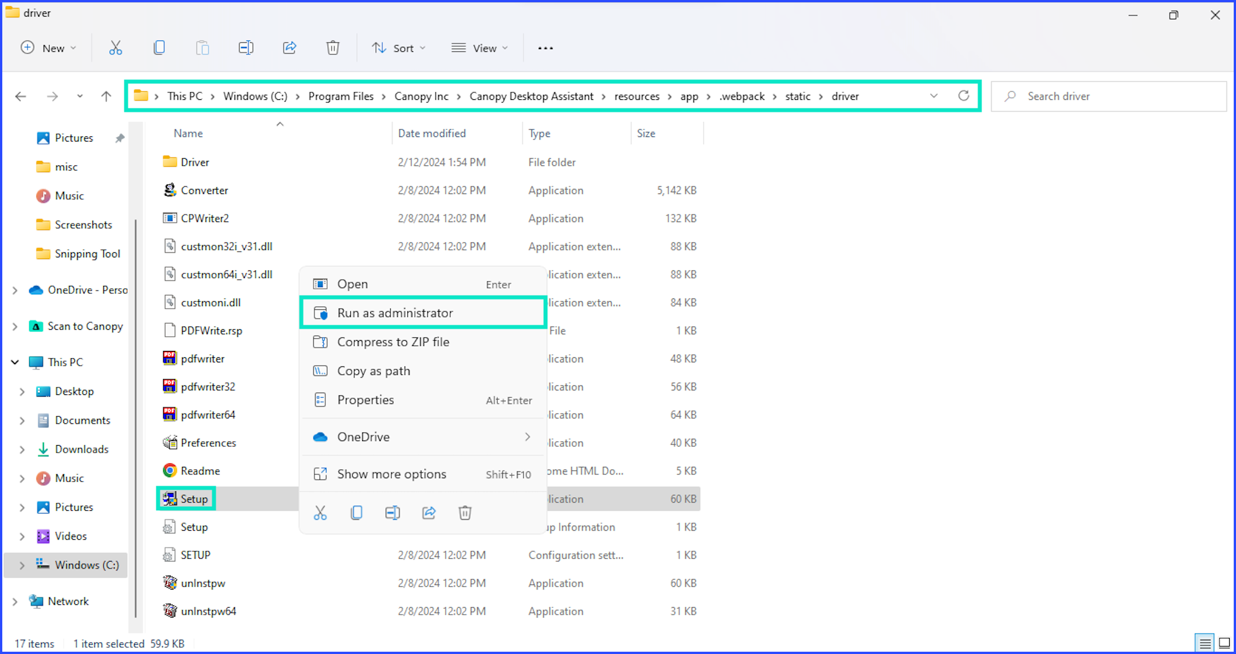
Task: Sort by Date modified column header
Action: pyautogui.click(x=432, y=134)
